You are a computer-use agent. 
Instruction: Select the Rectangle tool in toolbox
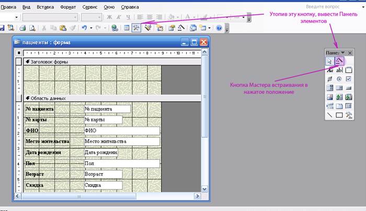(339, 114)
